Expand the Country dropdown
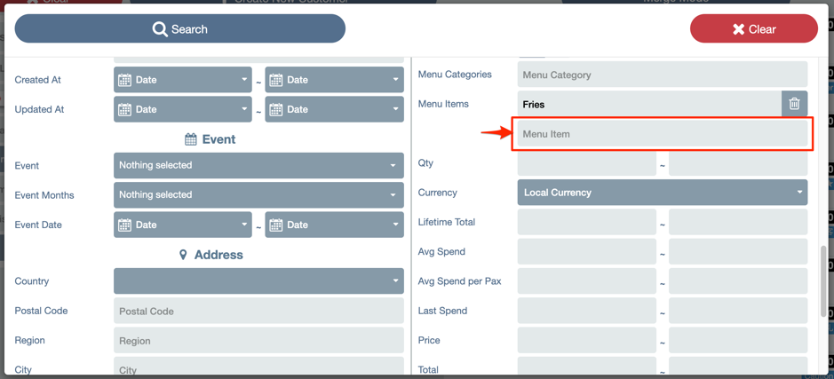Viewport: 834px width, 379px height. coord(258,280)
